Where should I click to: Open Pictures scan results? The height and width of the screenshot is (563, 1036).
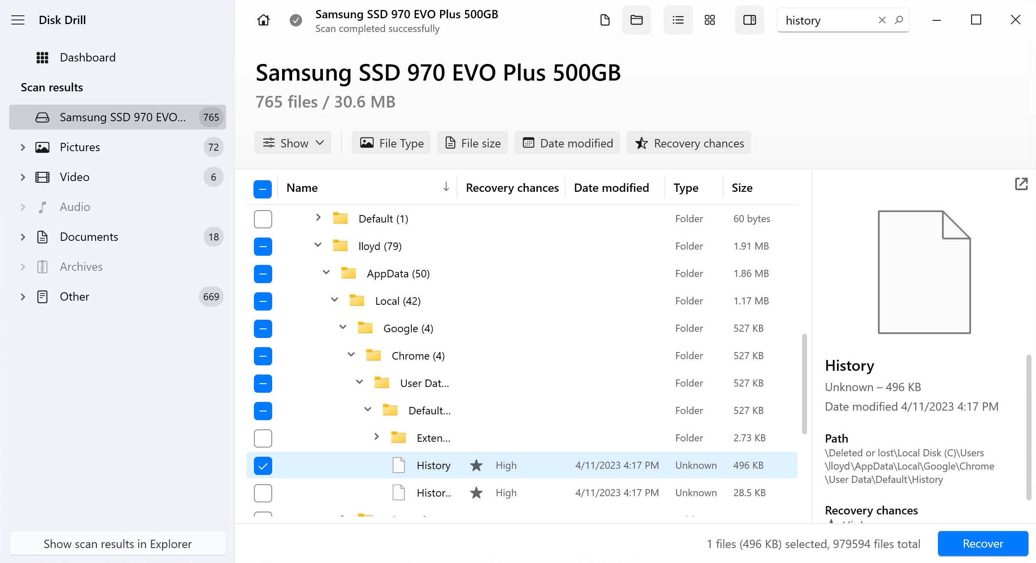118,147
